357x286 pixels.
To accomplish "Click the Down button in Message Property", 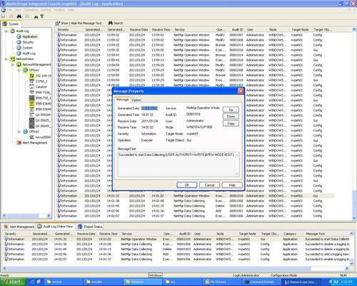I will coord(231,117).
